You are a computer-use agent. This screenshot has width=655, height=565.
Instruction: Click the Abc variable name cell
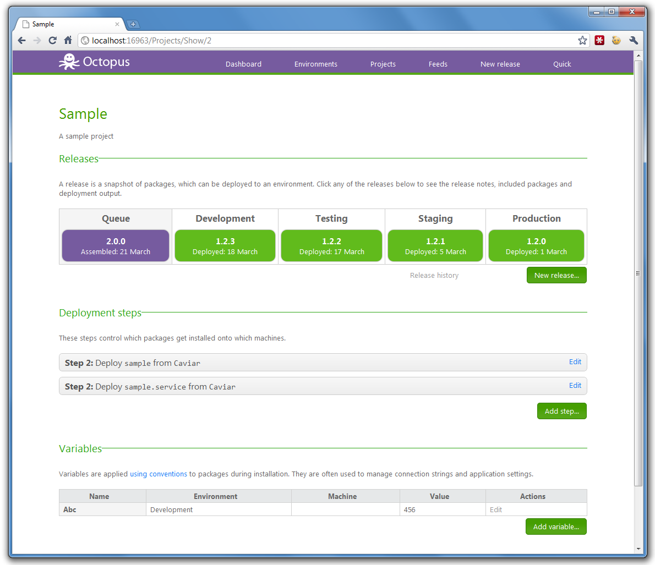tap(103, 509)
